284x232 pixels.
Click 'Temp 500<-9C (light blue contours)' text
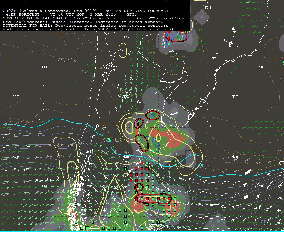[129, 29]
